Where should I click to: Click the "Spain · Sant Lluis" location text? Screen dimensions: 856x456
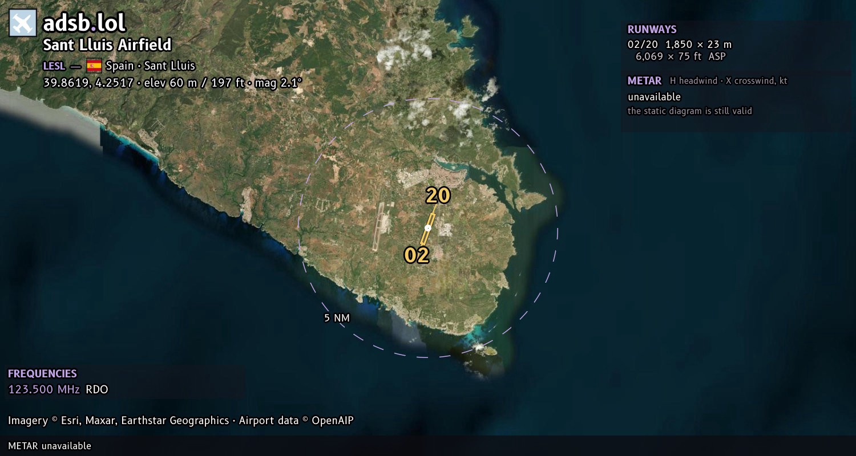tap(150, 66)
